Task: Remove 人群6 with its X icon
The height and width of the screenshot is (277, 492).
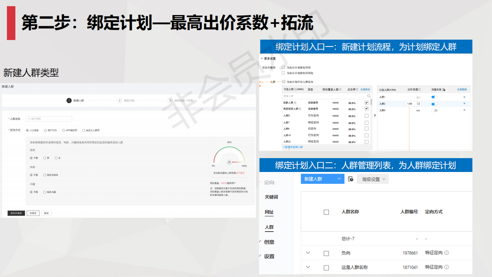Action: point(464,110)
